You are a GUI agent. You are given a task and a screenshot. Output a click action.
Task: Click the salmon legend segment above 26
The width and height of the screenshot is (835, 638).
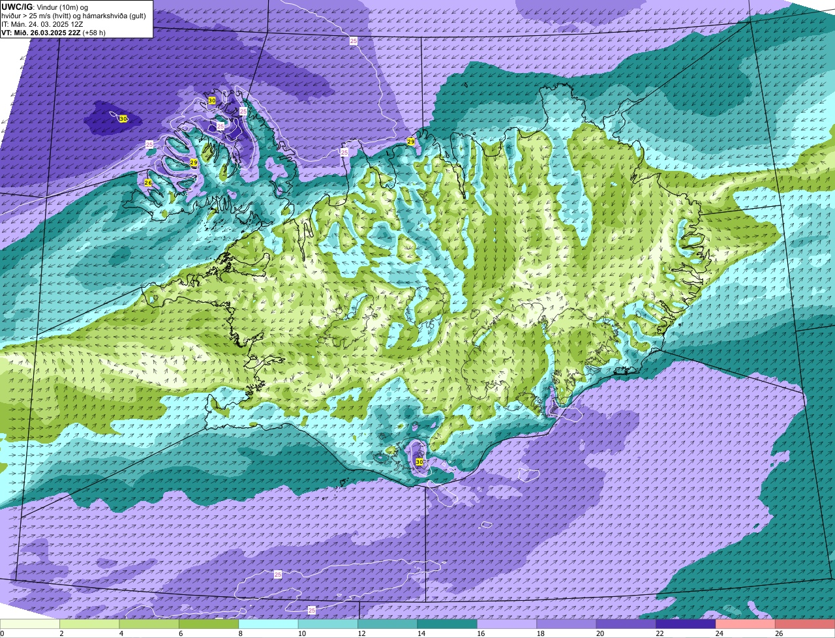coord(805,624)
